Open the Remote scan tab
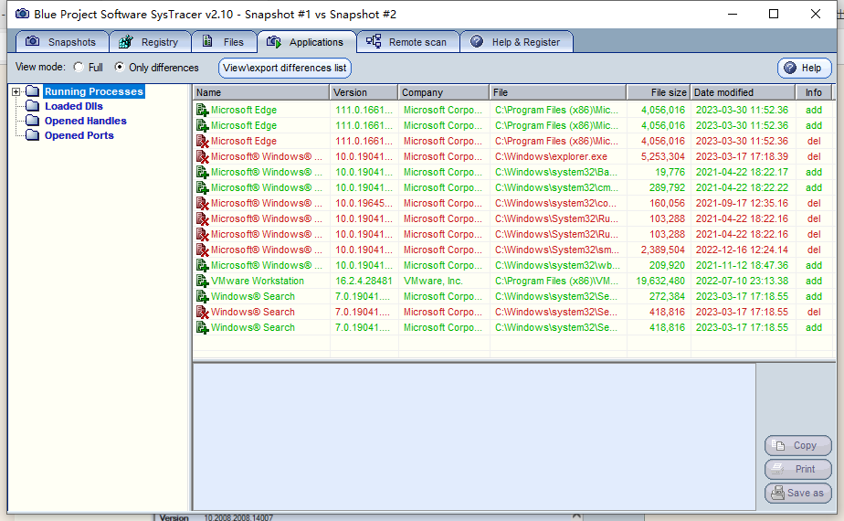Image resolution: width=844 pixels, height=521 pixels. [x=407, y=42]
